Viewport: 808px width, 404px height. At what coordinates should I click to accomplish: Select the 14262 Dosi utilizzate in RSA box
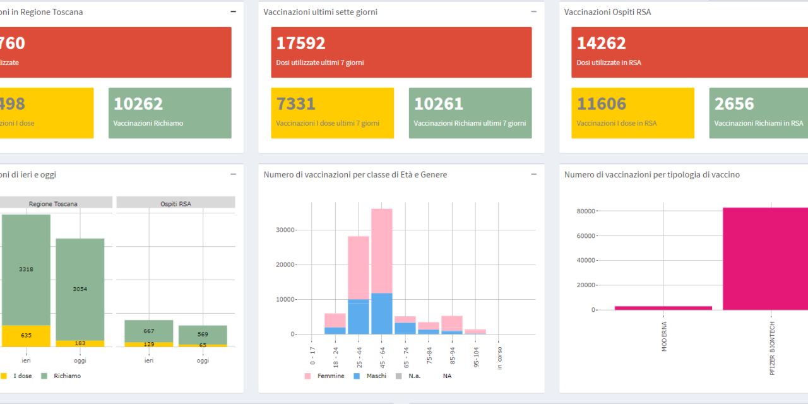pyautogui.click(x=689, y=52)
